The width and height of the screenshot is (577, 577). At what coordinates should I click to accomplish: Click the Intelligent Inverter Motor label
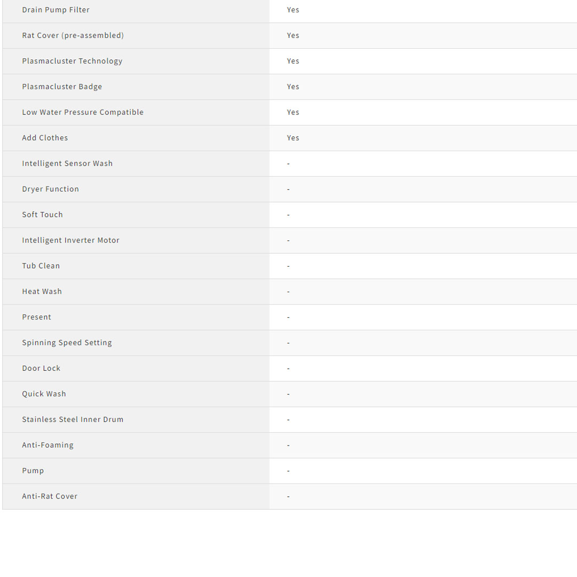(71, 240)
